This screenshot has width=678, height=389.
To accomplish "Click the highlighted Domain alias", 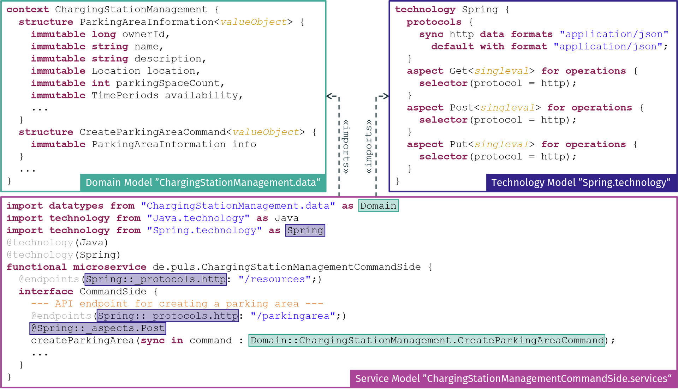I will point(378,205).
